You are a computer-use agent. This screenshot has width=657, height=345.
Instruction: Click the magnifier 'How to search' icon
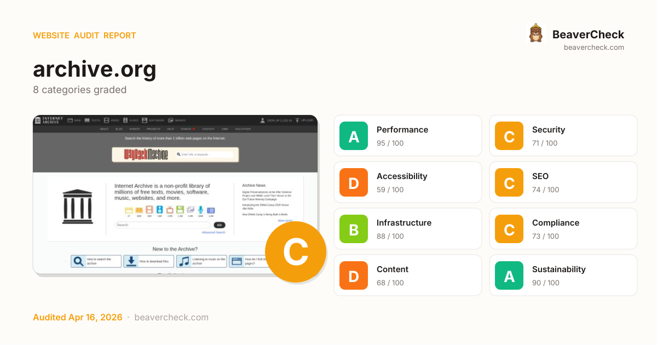[79, 261]
